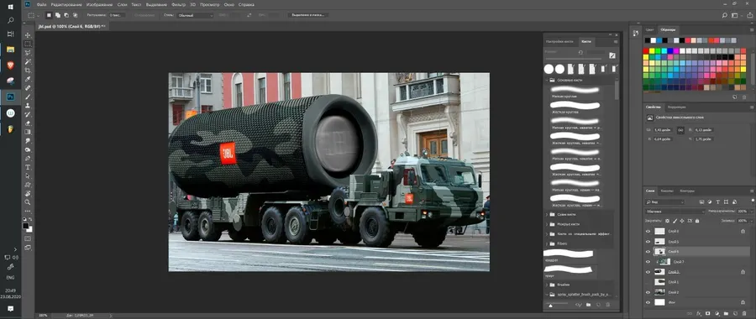
Task: Select the Healing Brush tool
Action: click(28, 87)
